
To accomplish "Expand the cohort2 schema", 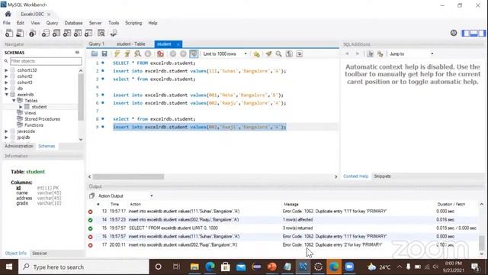I will [x=6, y=76].
